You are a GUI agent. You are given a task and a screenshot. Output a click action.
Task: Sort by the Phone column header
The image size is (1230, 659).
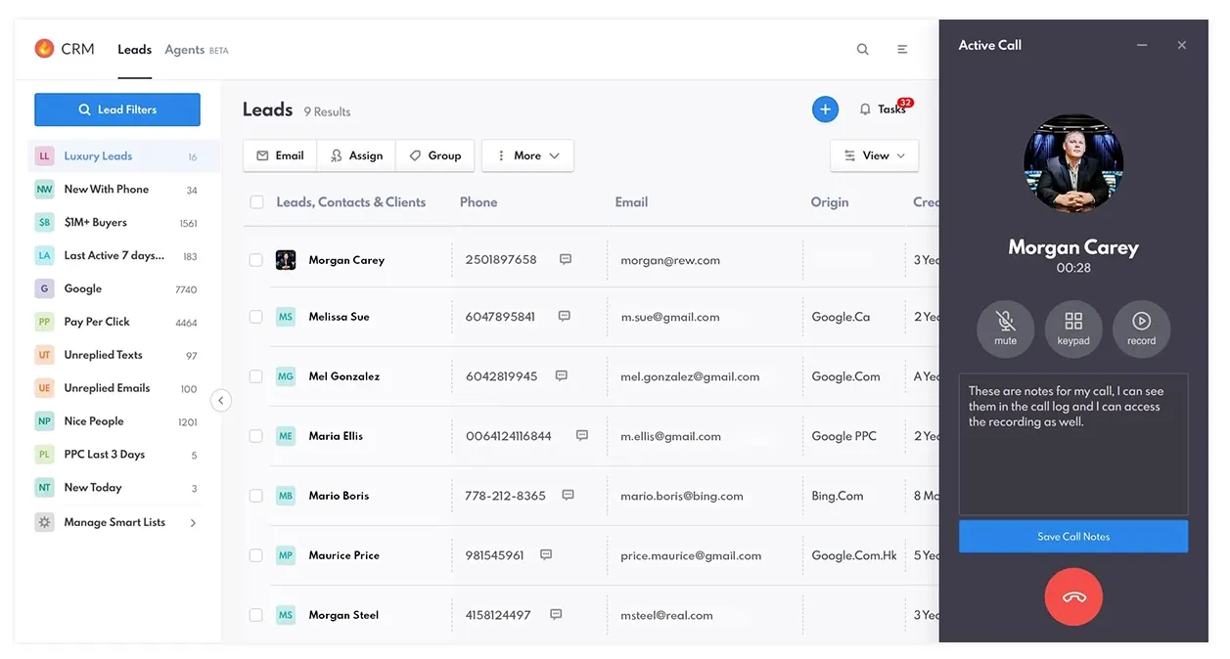pyautogui.click(x=478, y=202)
